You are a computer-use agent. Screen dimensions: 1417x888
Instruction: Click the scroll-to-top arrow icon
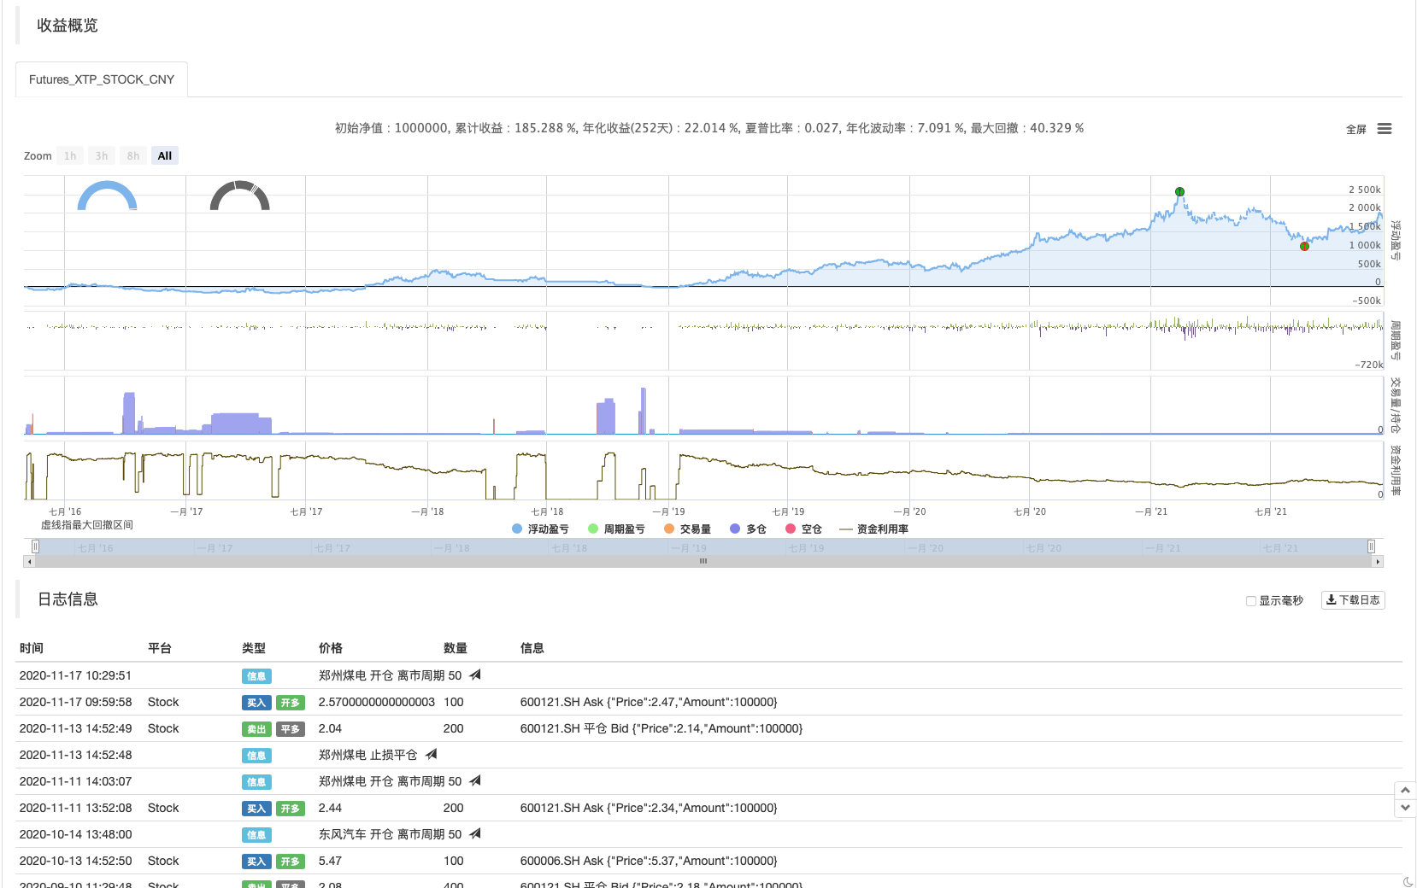[x=1405, y=791]
